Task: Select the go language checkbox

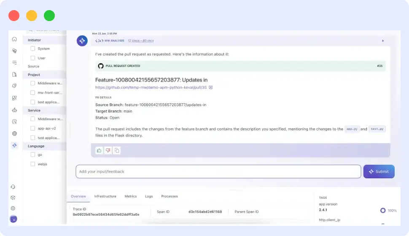Action: (x=32, y=155)
